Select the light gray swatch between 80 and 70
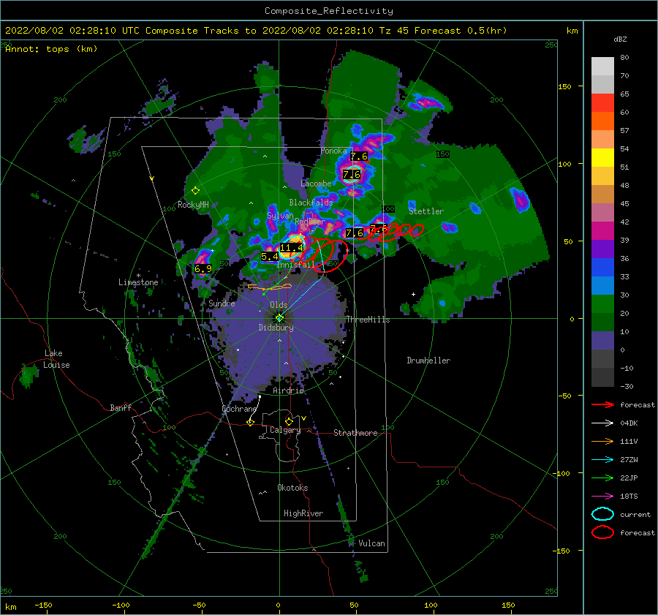The width and height of the screenshot is (658, 615). coord(602,67)
